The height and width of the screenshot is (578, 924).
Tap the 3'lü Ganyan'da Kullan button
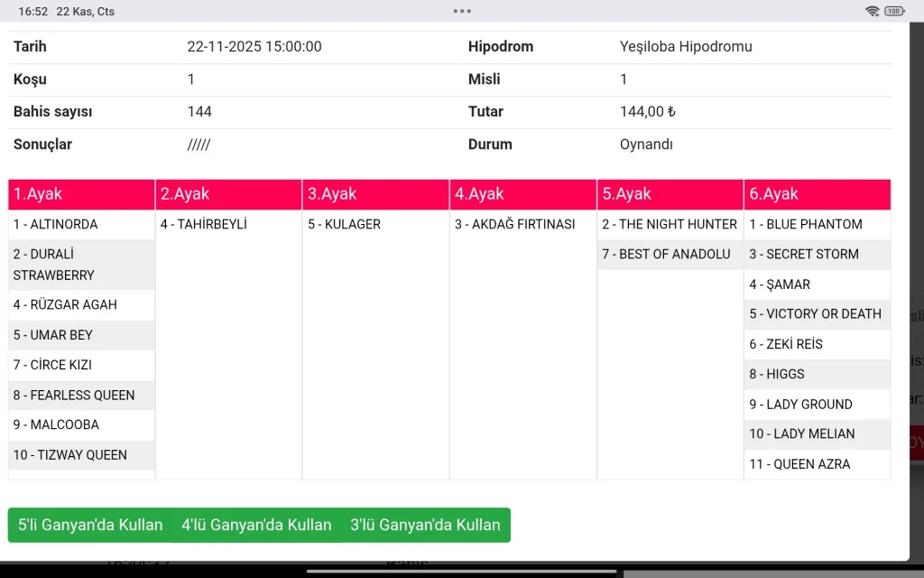pyautogui.click(x=425, y=525)
